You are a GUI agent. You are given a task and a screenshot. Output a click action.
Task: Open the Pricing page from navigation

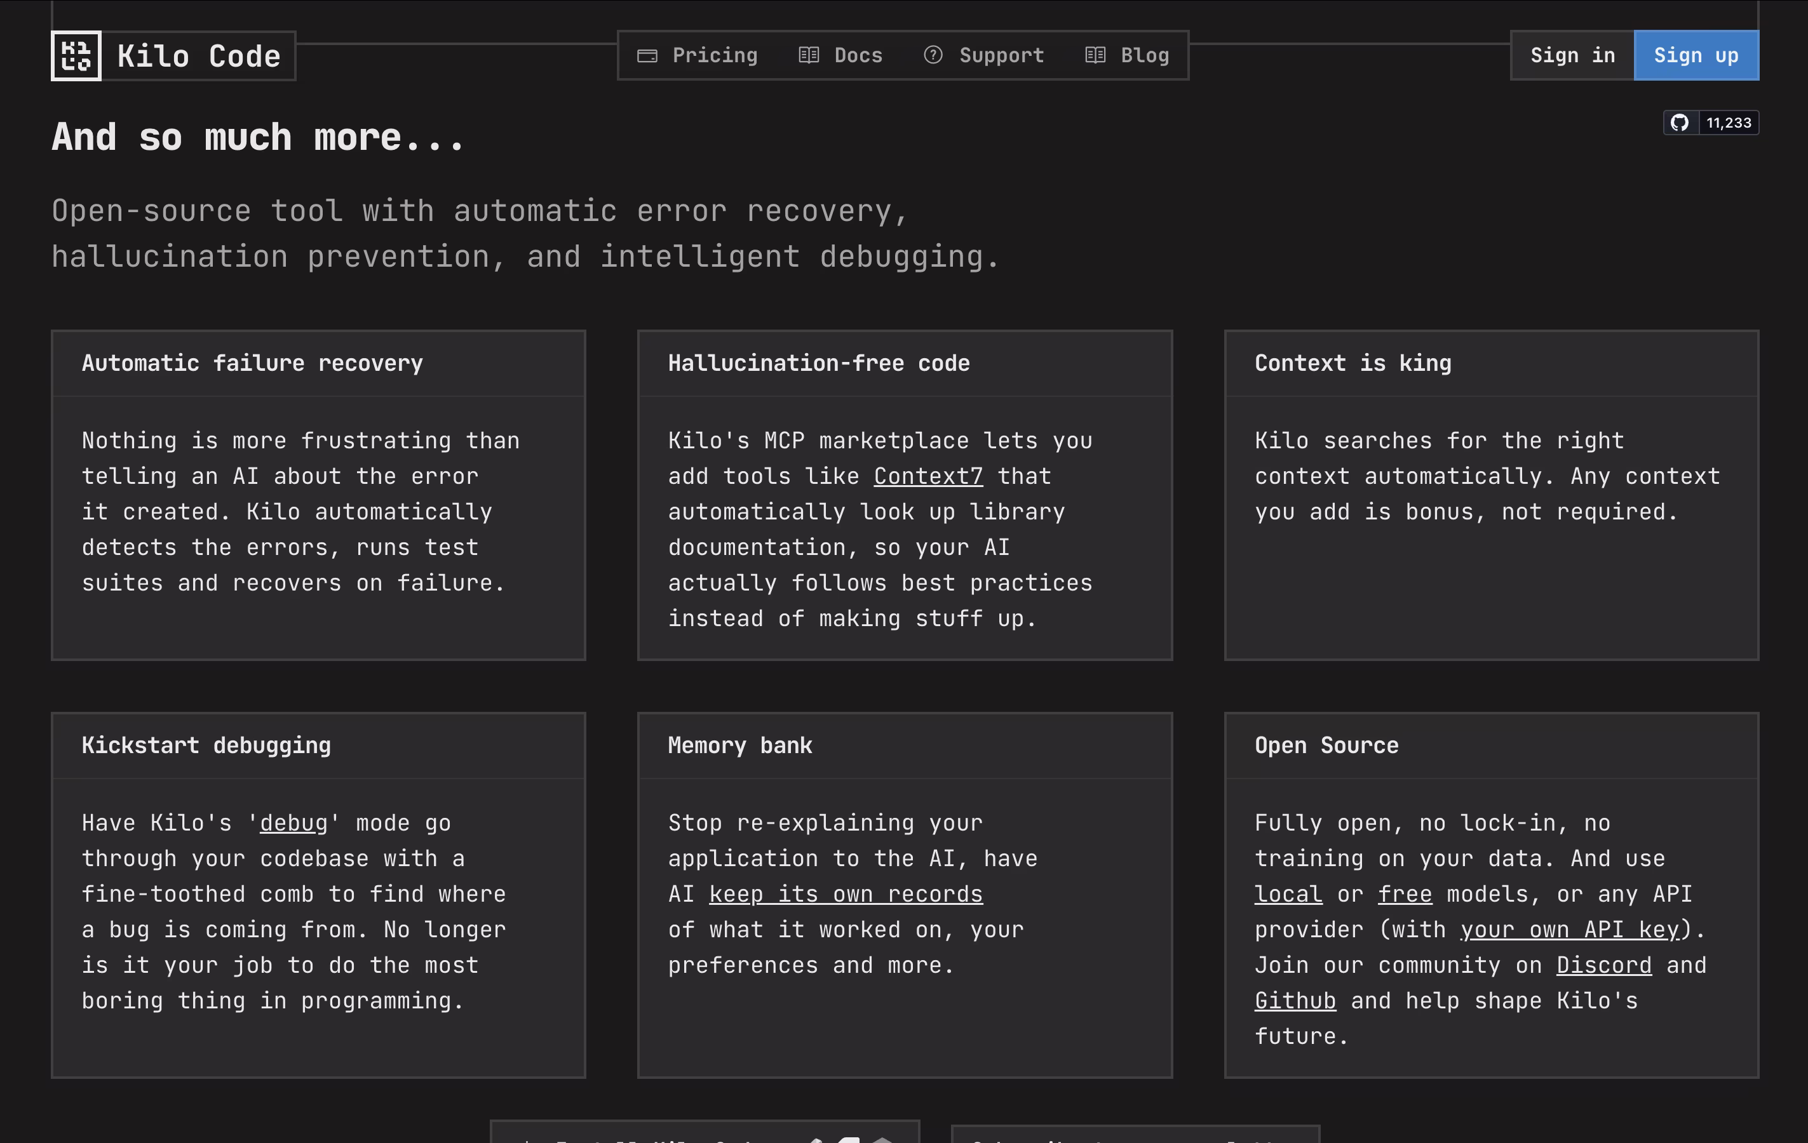(714, 55)
